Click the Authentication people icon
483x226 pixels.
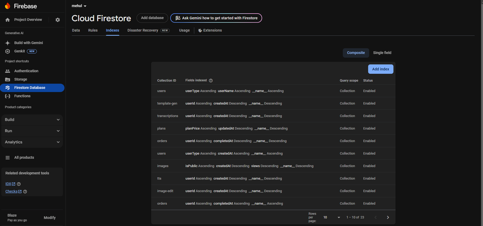(x=8, y=71)
